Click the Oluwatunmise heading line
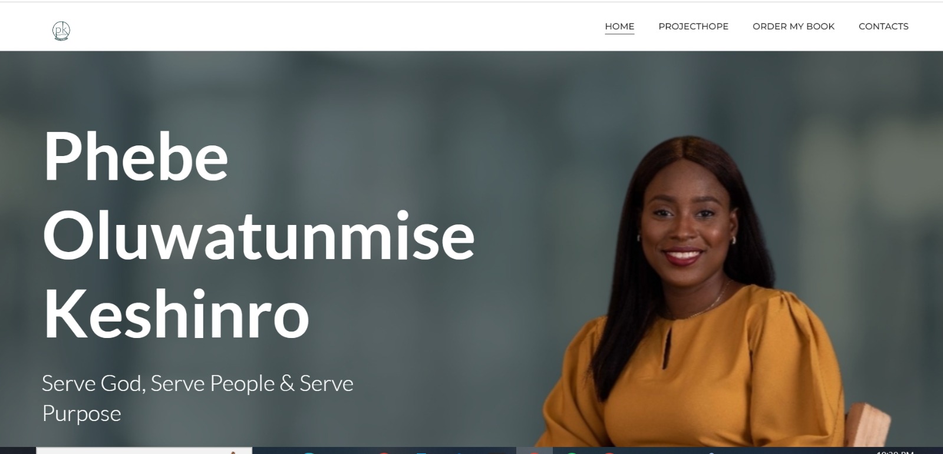943x454 pixels. point(259,235)
